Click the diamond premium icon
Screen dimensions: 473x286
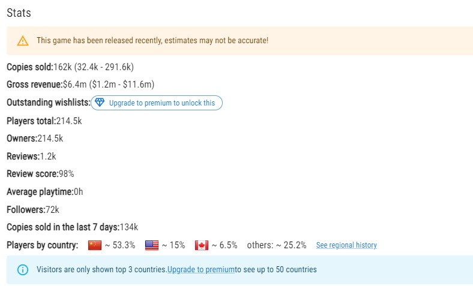point(100,103)
